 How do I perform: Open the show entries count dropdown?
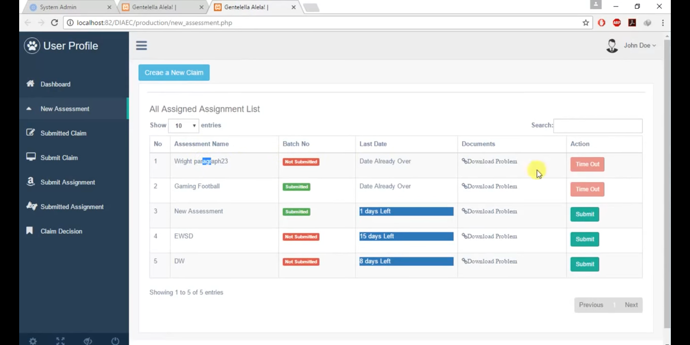[184, 126]
